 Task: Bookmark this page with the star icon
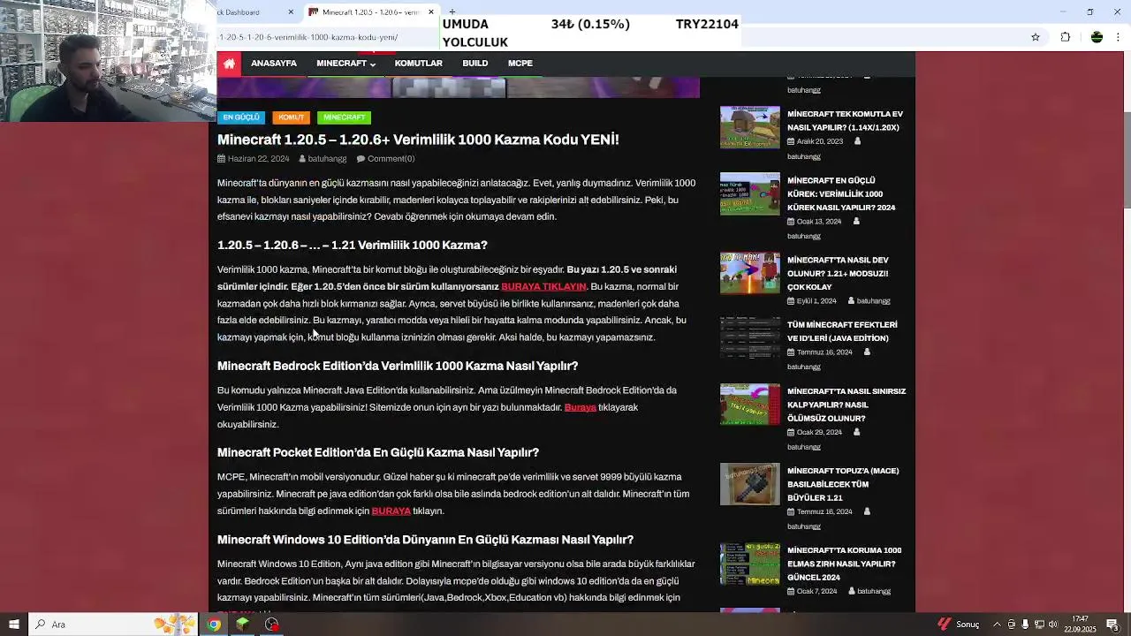[x=1036, y=37]
